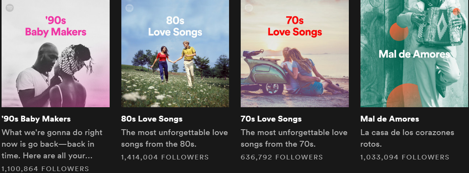Click the Mal de Amores playlist title
The image size is (469, 173).
[x=390, y=119]
